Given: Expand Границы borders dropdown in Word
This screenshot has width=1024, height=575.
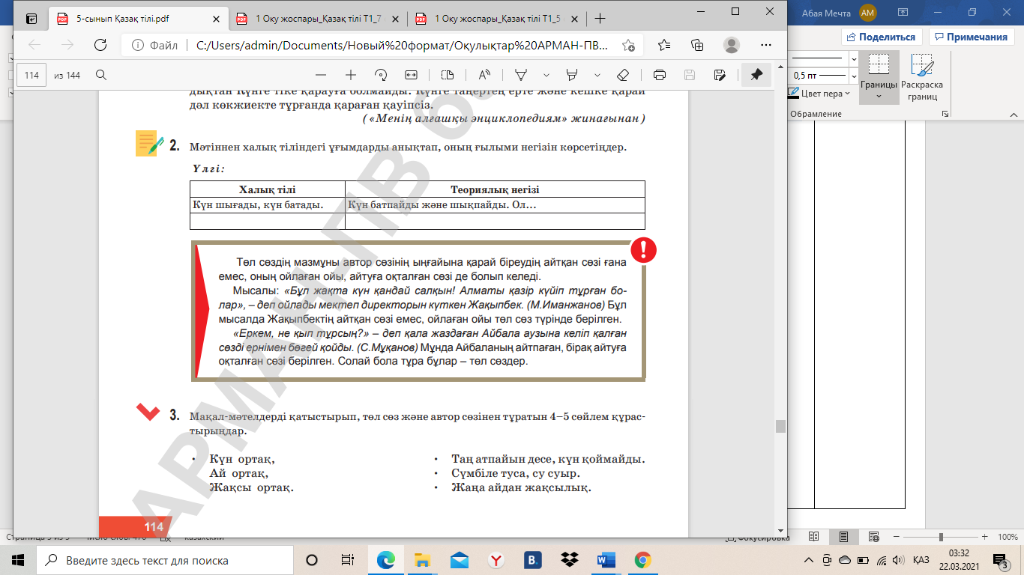Looking at the screenshot, I should (x=879, y=95).
